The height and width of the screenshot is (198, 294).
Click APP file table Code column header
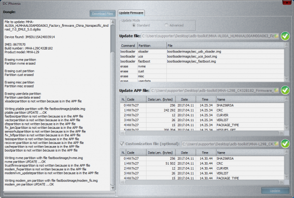pyautogui.click(x=136, y=100)
